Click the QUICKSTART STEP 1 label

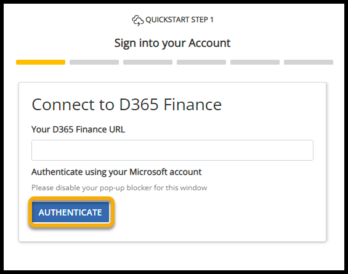pyautogui.click(x=179, y=20)
